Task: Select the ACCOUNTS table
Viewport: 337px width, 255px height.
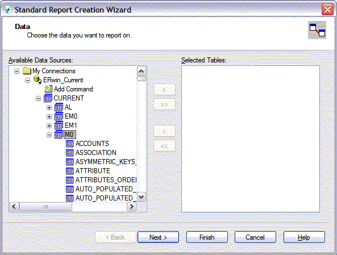Action: pos(92,144)
